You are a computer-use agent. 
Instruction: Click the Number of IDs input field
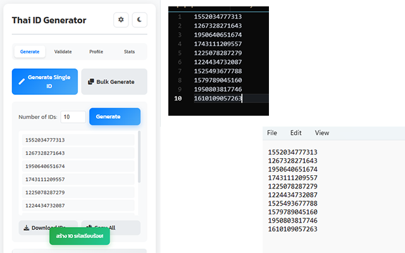pyautogui.click(x=73, y=117)
